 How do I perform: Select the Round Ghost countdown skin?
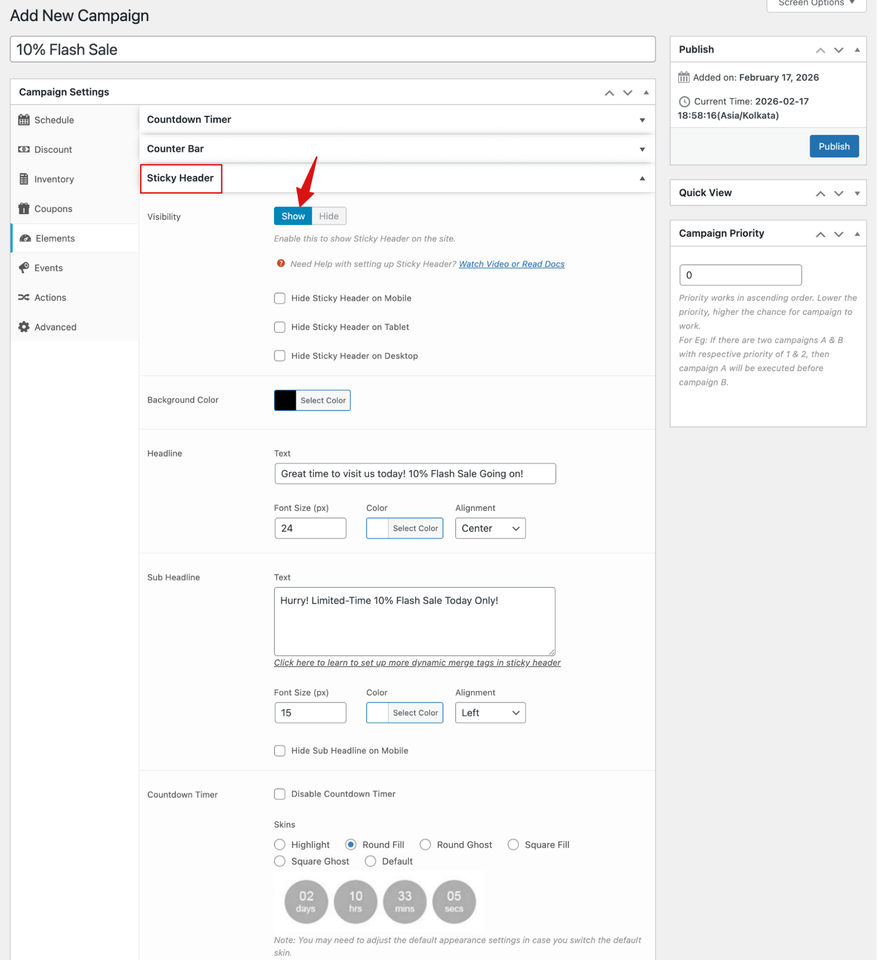[x=425, y=844]
